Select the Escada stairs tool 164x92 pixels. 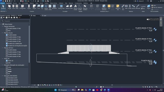coord(71,7)
